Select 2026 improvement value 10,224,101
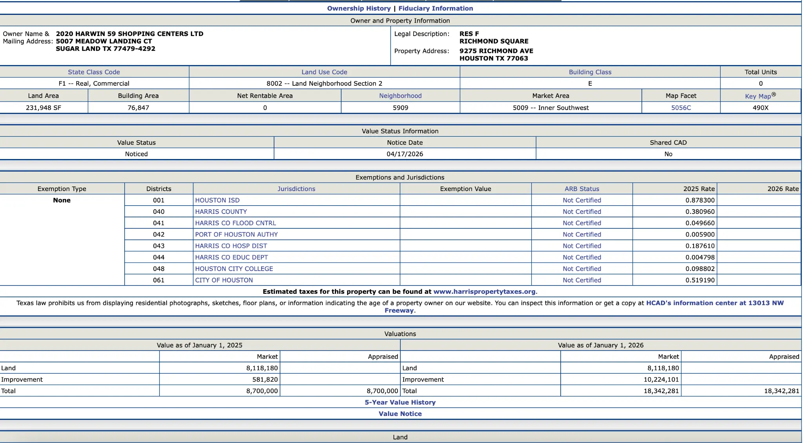 point(661,380)
